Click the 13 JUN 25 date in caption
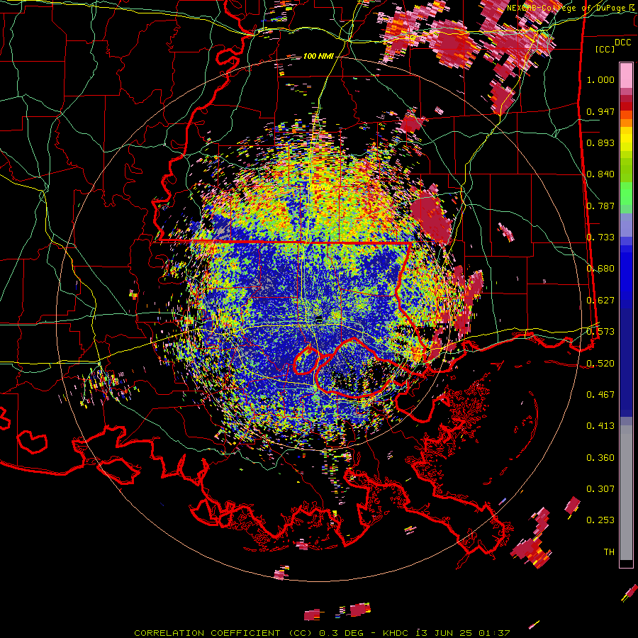Screen dimensions: 638x638 click(444, 633)
